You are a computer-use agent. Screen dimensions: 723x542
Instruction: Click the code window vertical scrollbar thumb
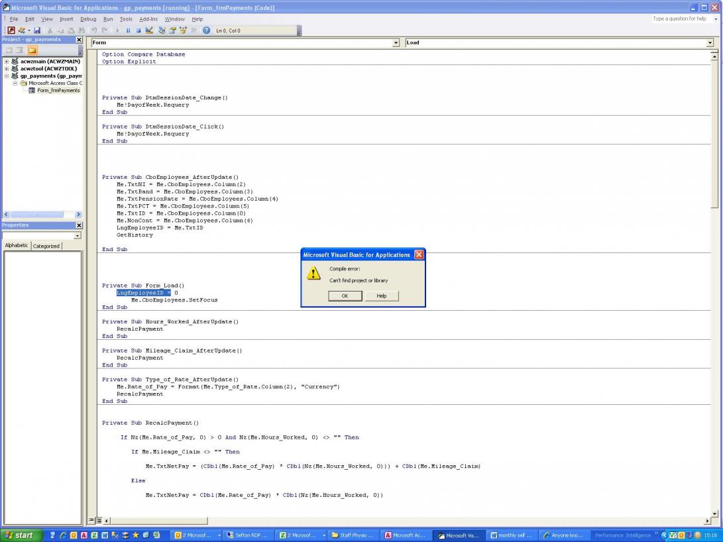(714, 134)
